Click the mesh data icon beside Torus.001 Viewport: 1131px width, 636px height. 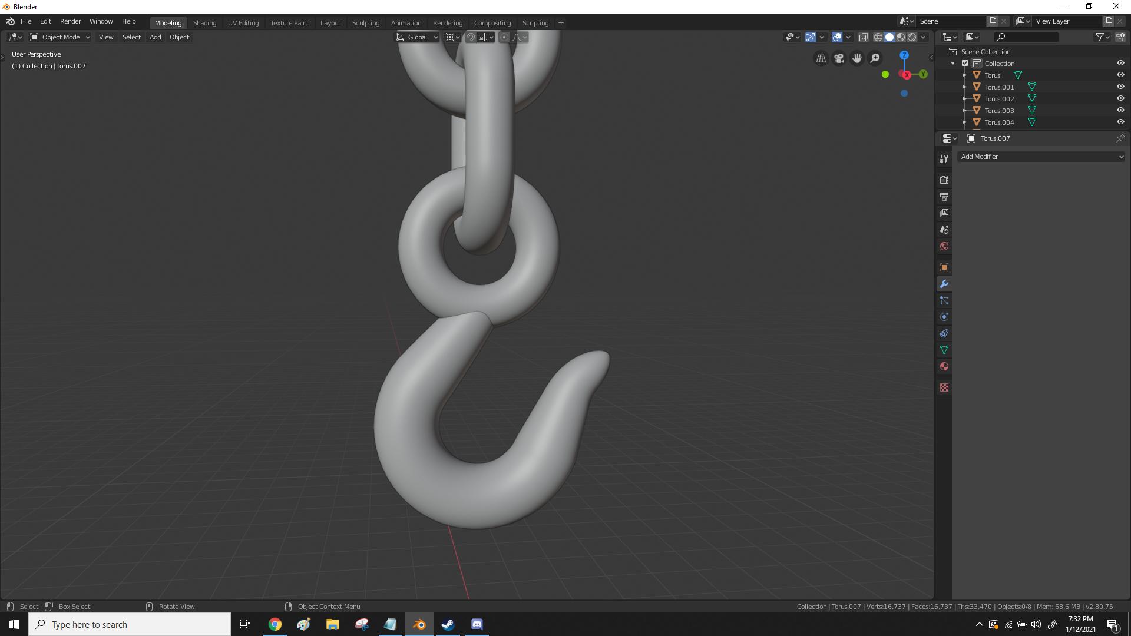1032,87
